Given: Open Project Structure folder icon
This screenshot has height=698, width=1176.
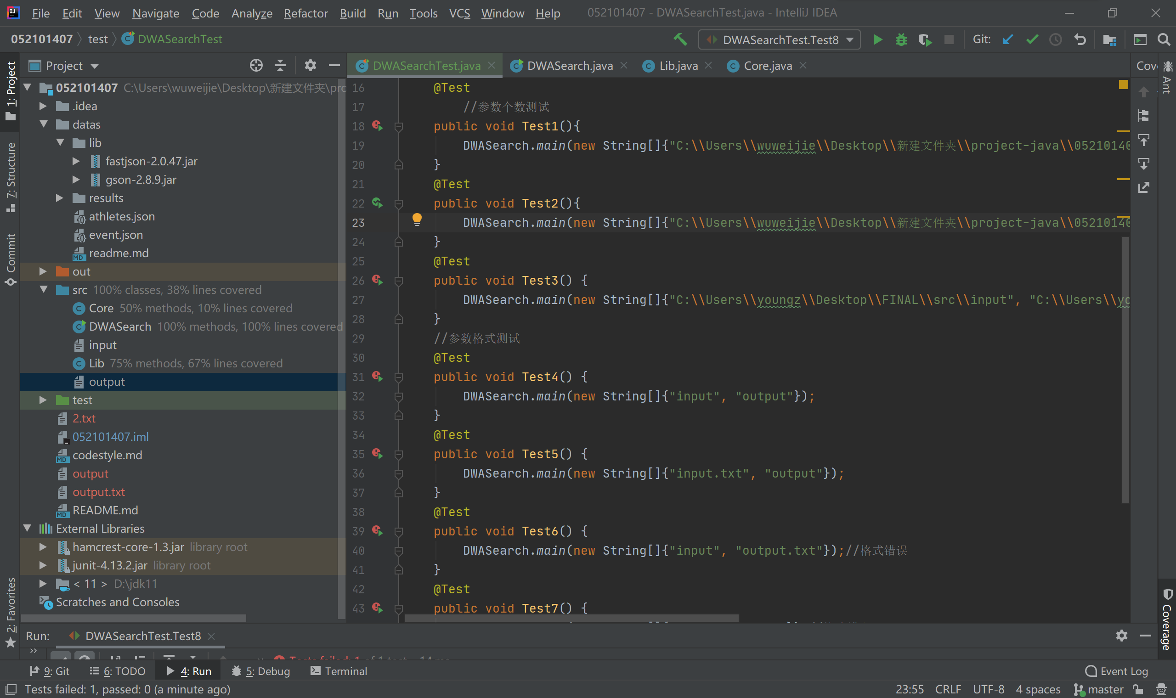Looking at the screenshot, I should [1109, 39].
